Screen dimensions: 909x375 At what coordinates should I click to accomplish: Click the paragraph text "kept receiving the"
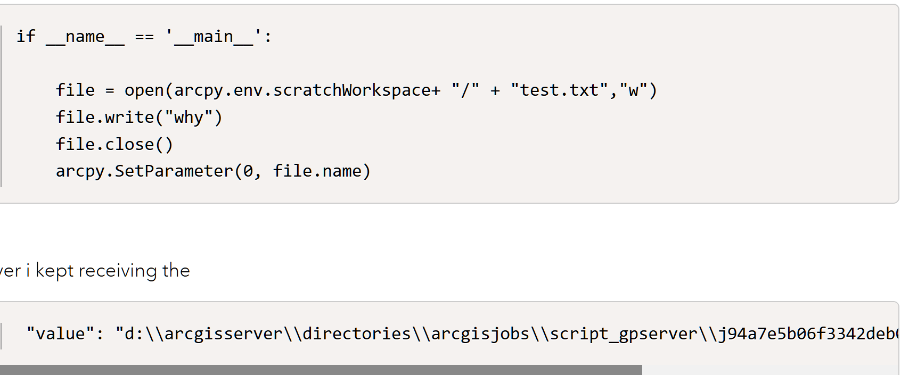[112, 271]
